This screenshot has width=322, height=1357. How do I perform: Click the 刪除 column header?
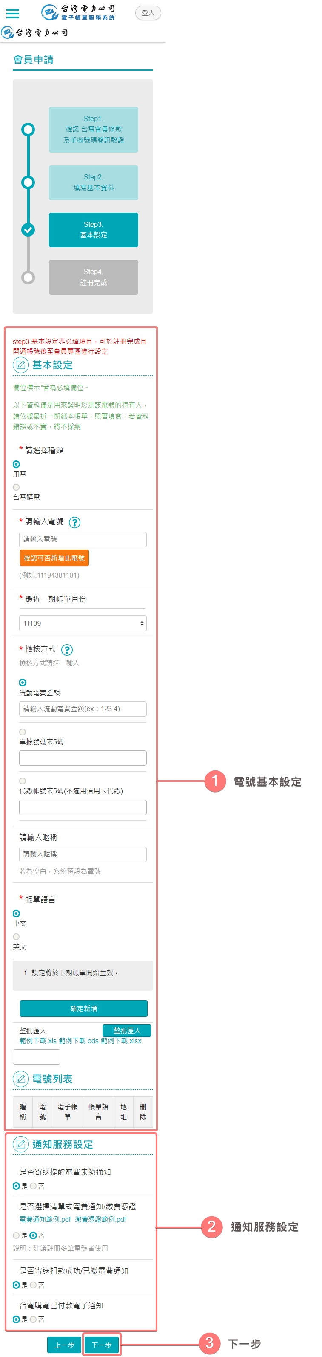(143, 1111)
